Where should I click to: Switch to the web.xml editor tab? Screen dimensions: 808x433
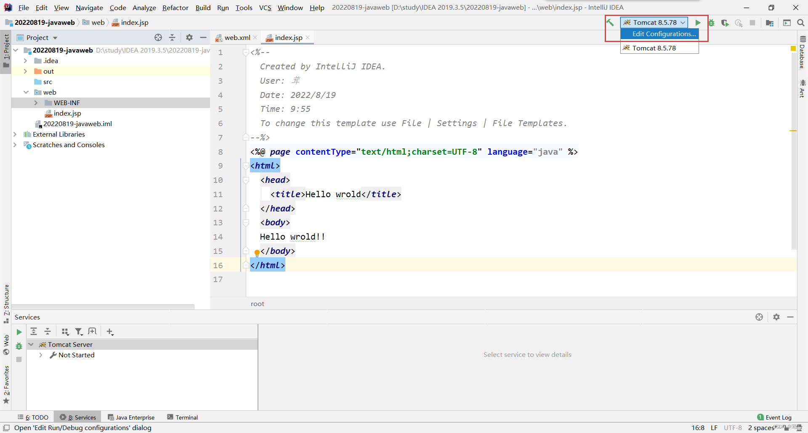(237, 37)
